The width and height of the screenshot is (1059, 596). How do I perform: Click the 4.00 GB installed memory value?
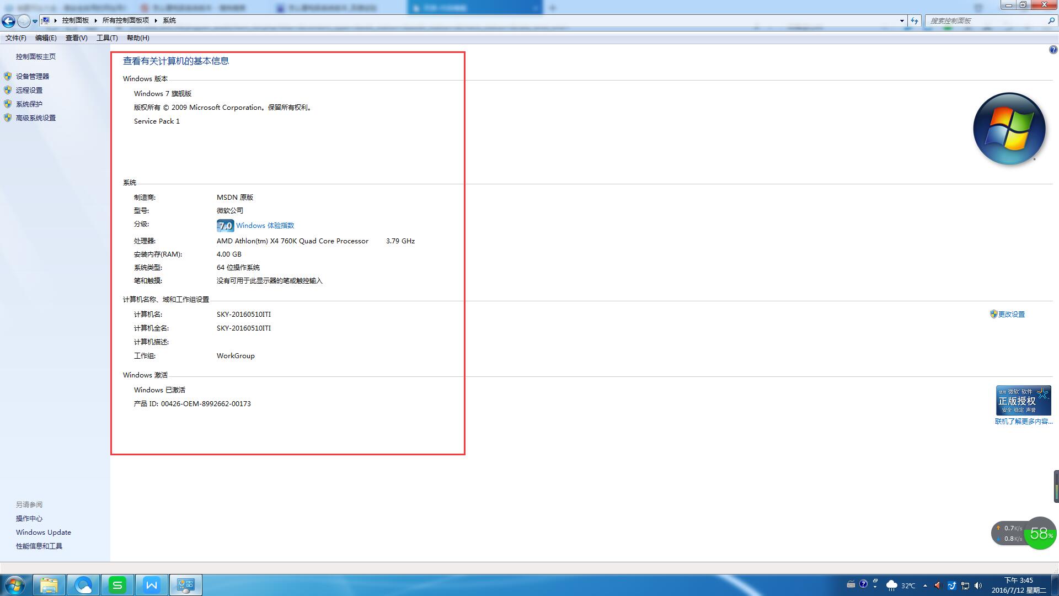(229, 254)
